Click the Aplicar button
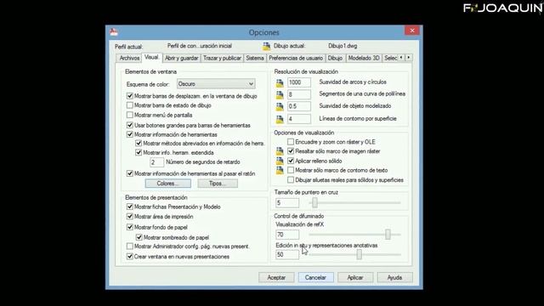This screenshot has height=306, width=544. point(355,278)
